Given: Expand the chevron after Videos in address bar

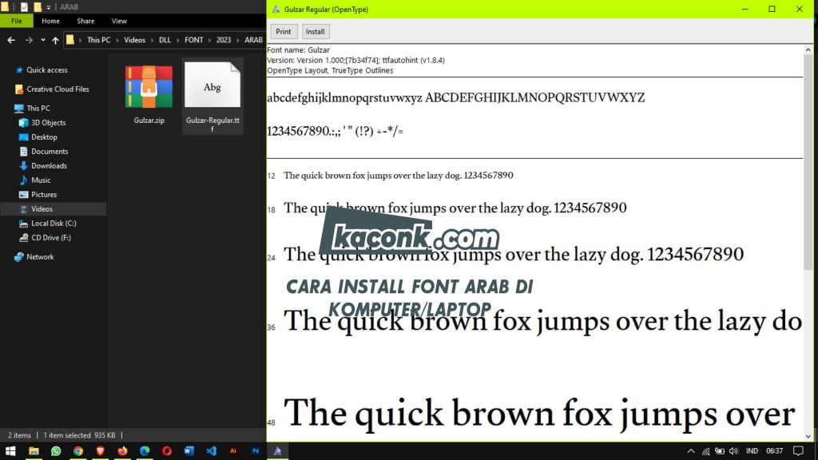Looking at the screenshot, I should [x=153, y=40].
